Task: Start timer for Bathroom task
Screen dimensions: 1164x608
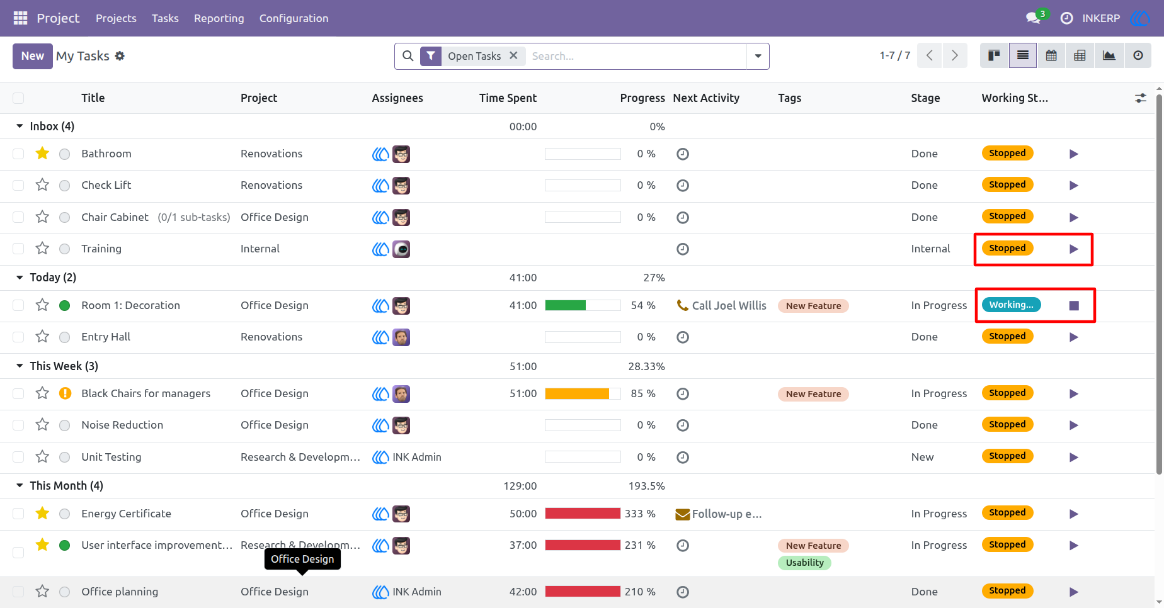Action: point(1074,154)
